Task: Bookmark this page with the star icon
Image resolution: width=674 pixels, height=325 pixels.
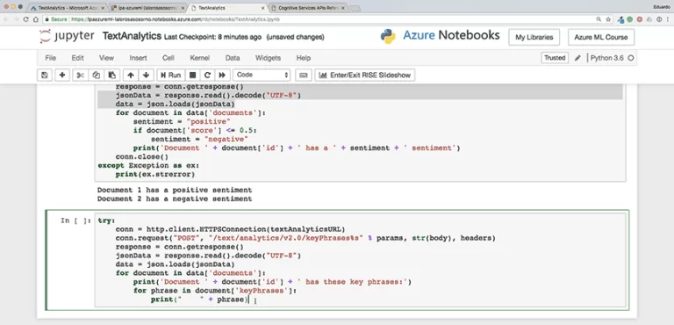Action: (x=608, y=19)
